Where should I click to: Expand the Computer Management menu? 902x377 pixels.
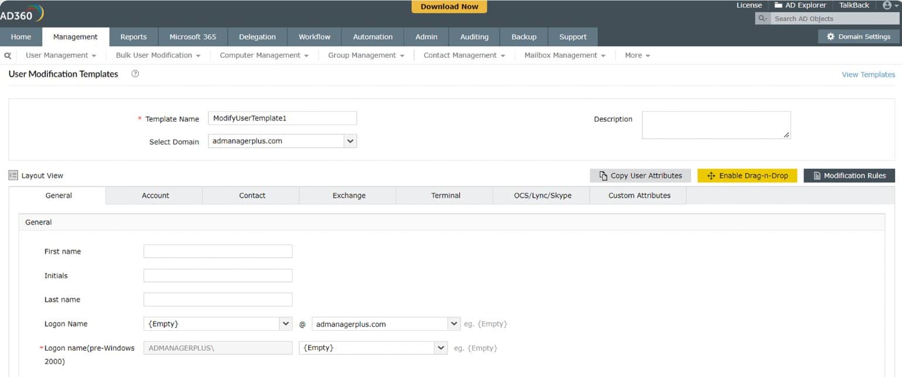point(264,55)
